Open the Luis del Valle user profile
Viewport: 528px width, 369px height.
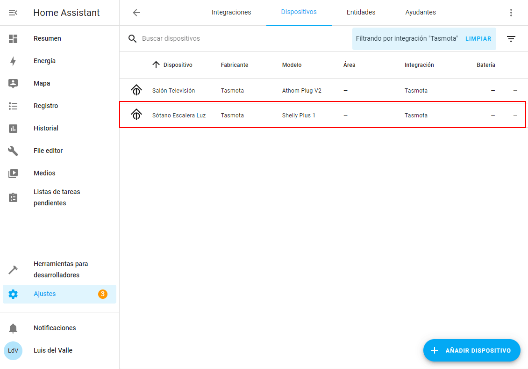(53, 350)
